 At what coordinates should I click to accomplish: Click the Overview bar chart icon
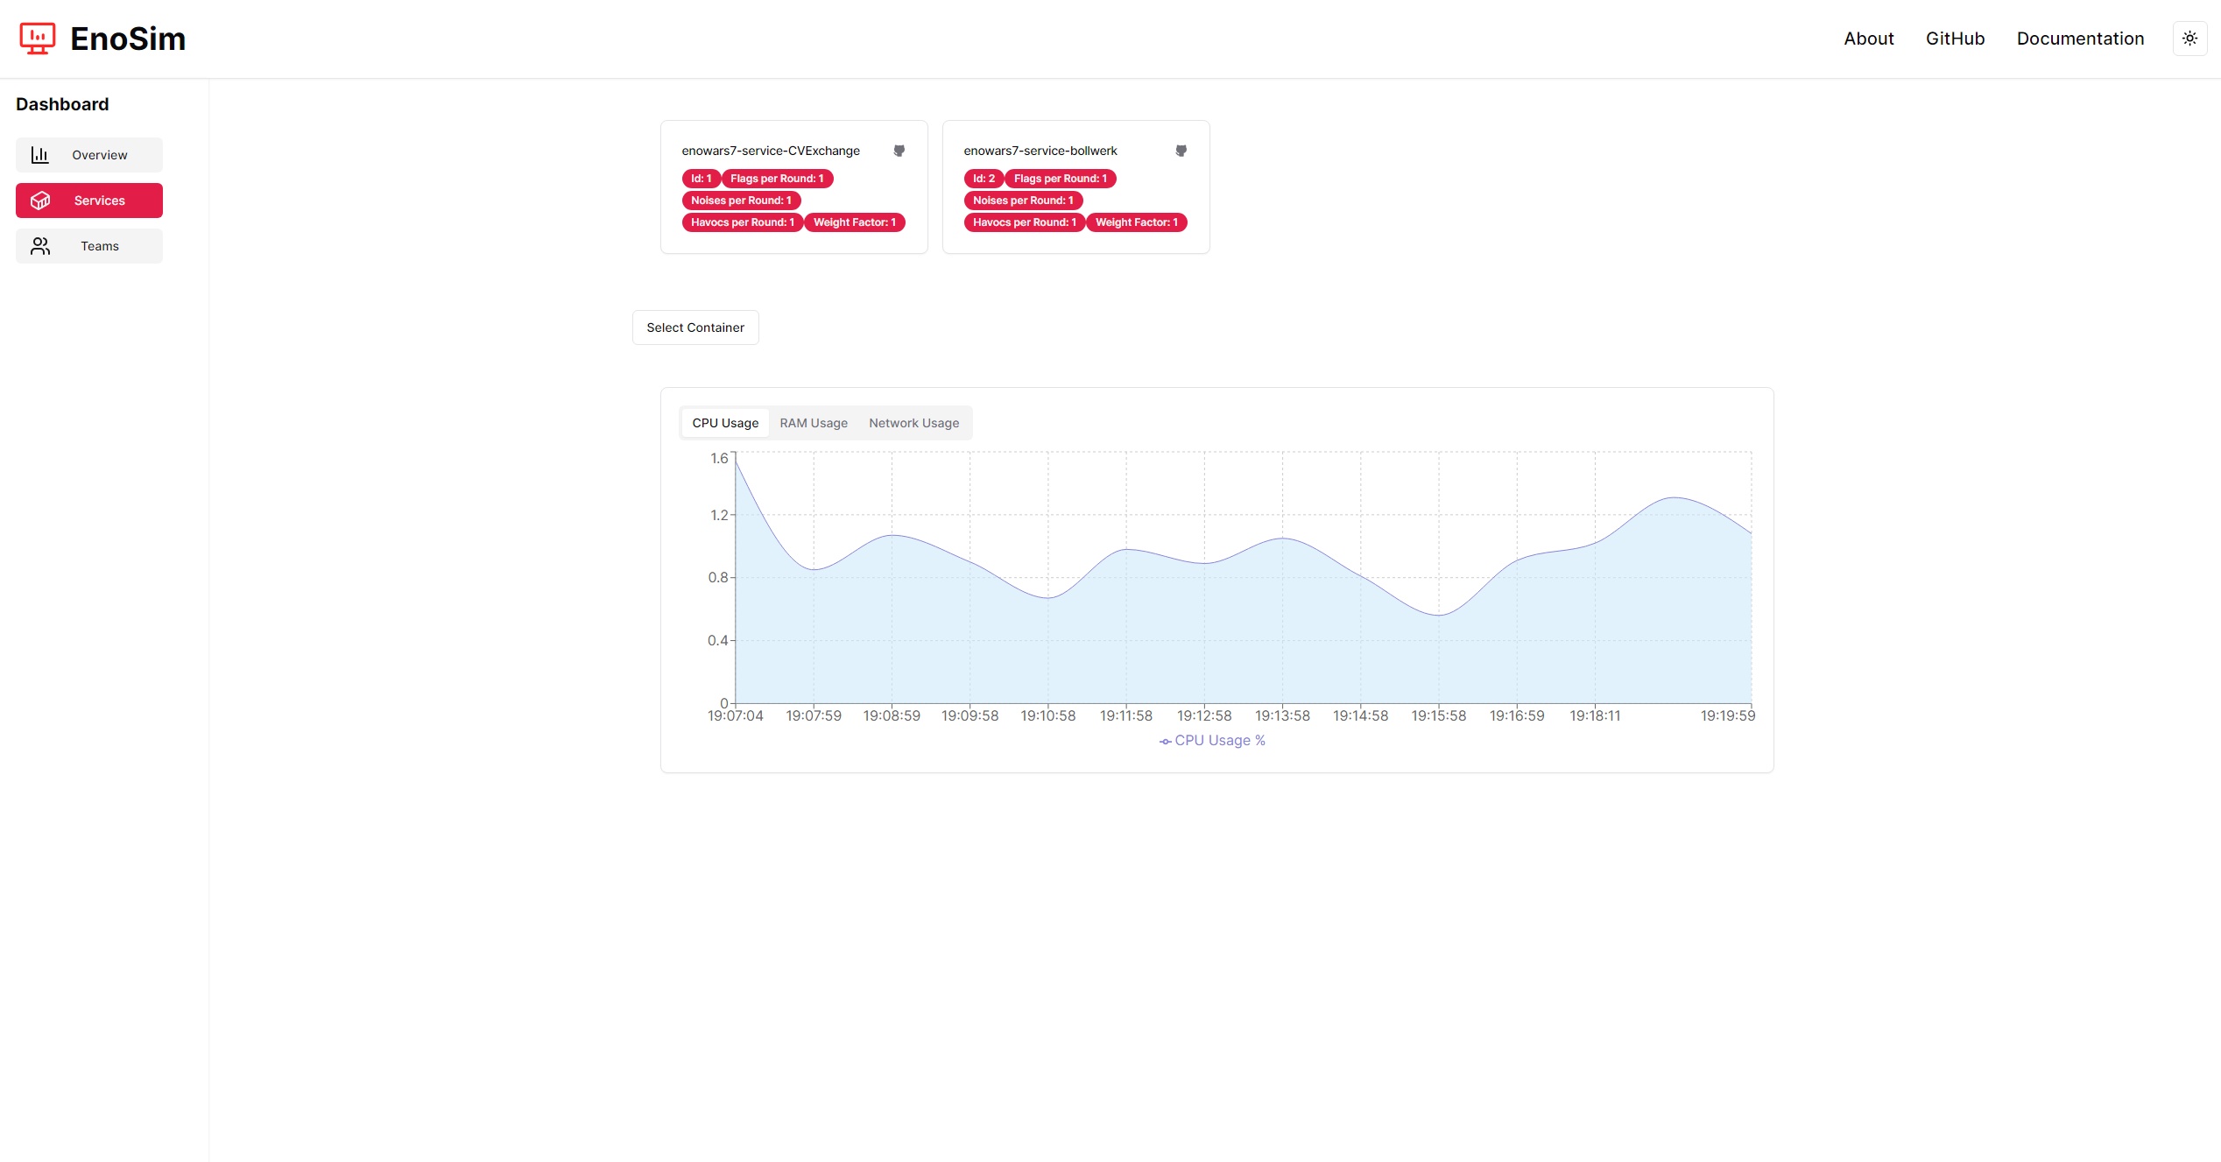(x=39, y=155)
